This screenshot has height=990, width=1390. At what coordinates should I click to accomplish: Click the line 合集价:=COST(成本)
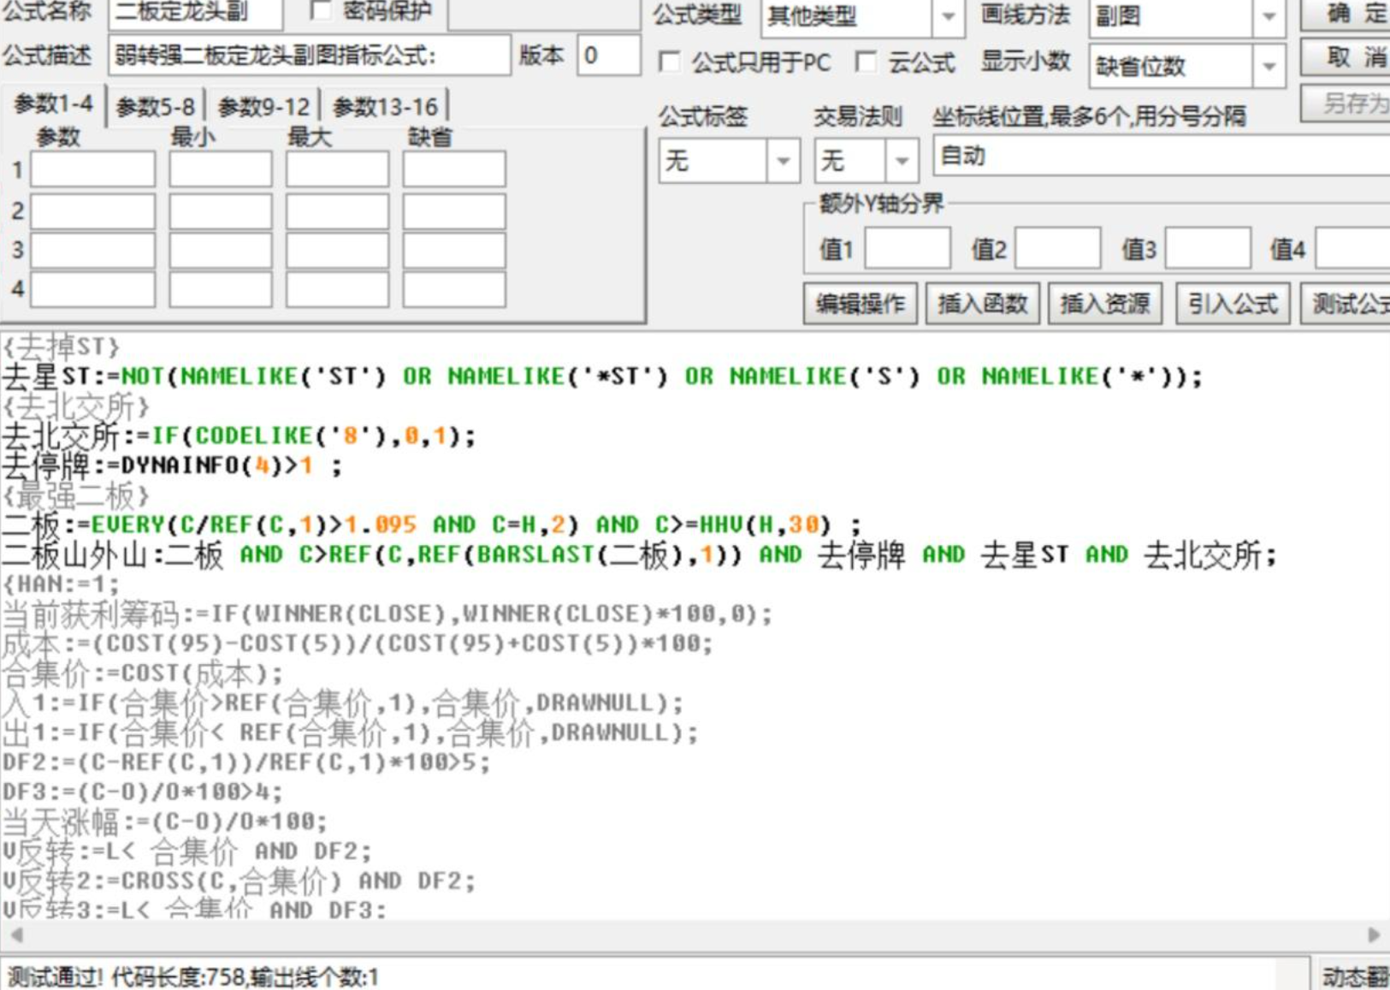coord(142,673)
